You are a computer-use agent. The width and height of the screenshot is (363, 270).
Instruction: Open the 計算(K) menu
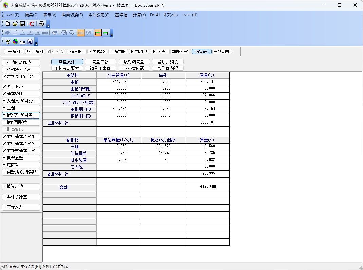139,15
